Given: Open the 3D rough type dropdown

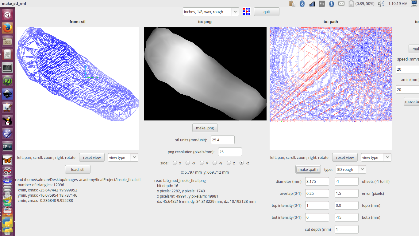Looking at the screenshot, I should click(351, 169).
